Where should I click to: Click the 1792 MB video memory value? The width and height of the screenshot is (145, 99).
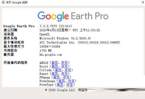[45, 50]
